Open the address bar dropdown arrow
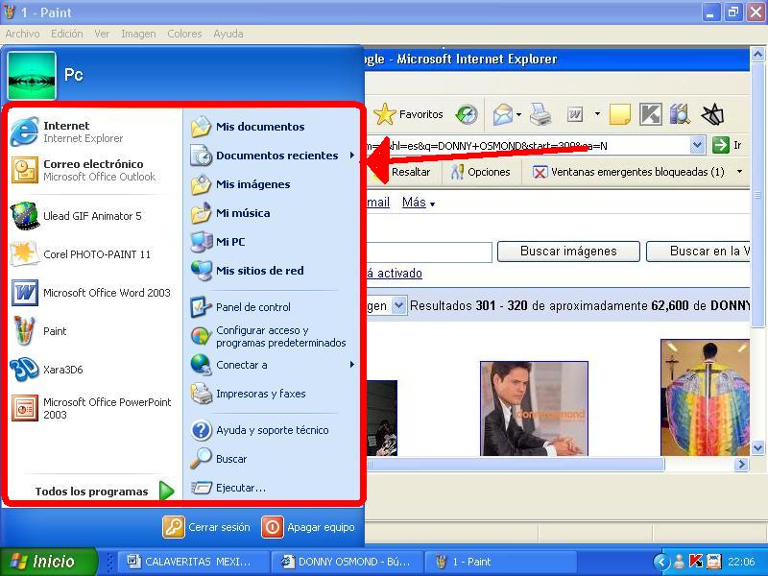Viewport: 768px width, 576px height. pyautogui.click(x=697, y=146)
